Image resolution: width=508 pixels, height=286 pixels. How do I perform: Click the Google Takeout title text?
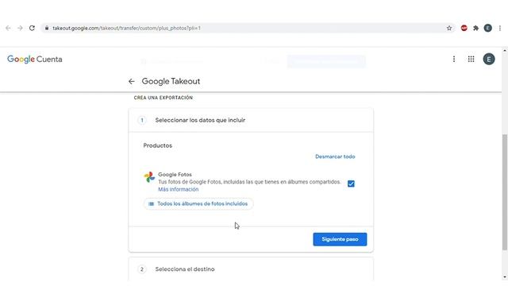[x=171, y=81]
